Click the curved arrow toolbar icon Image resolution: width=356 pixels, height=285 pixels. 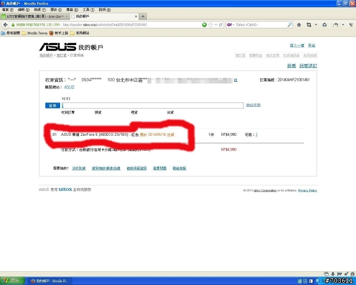[x=335, y=25]
